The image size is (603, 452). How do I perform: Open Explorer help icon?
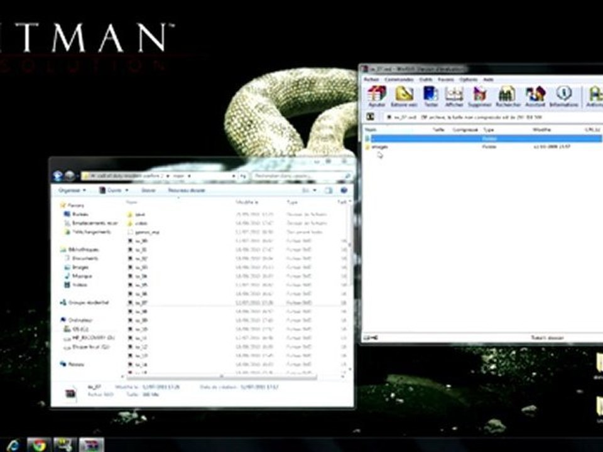click(344, 190)
